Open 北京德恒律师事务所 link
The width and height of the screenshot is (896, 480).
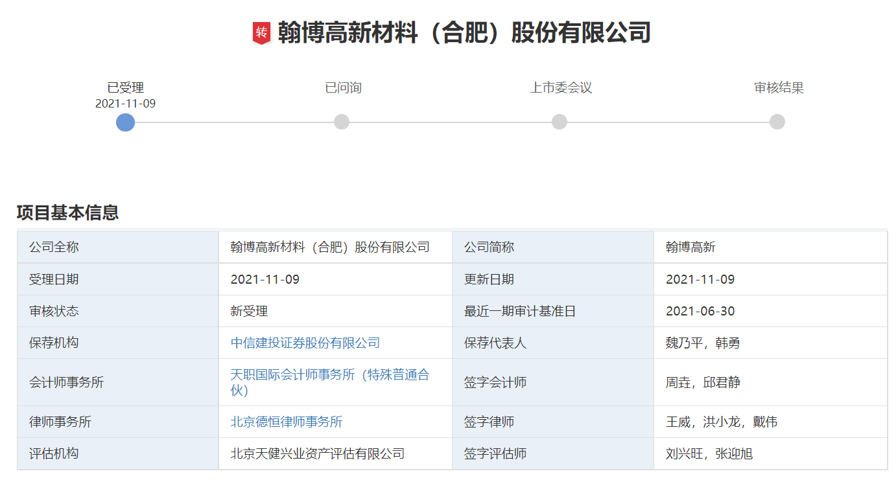[287, 422]
